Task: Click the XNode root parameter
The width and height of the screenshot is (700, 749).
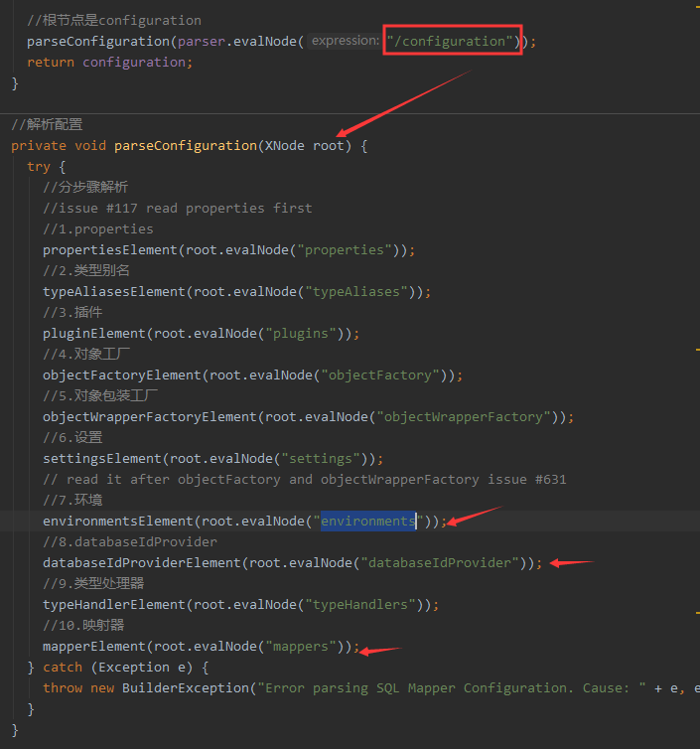Action: (x=305, y=146)
